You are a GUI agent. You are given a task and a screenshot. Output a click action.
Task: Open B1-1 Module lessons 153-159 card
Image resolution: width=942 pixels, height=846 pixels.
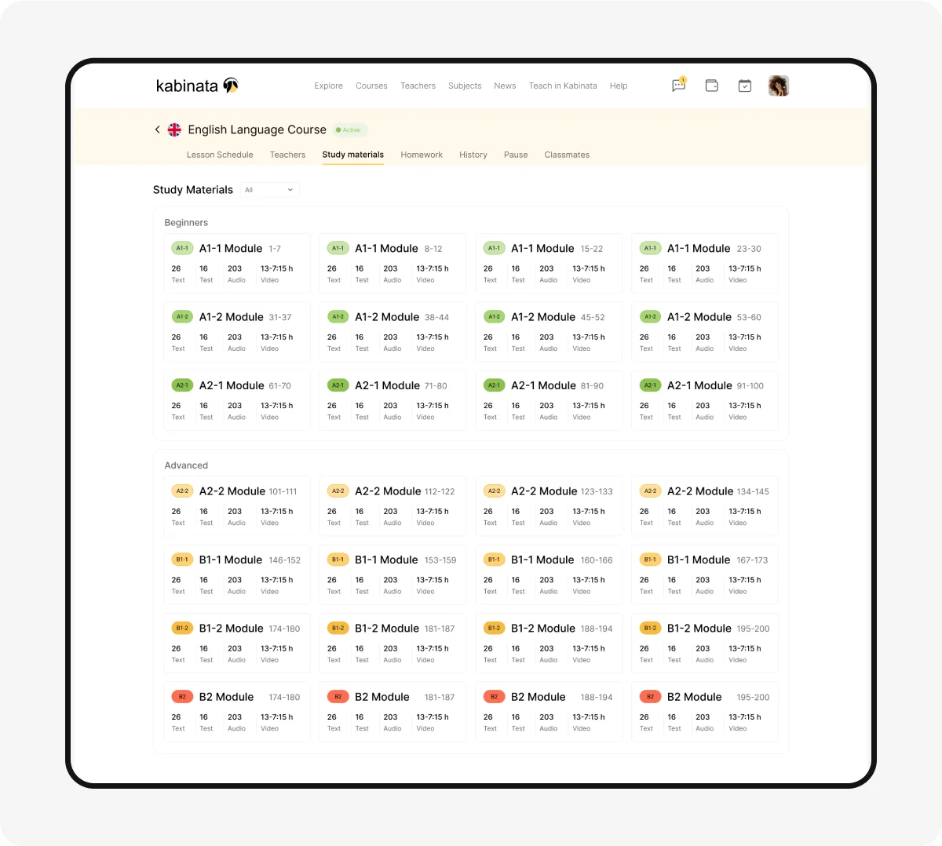click(392, 574)
